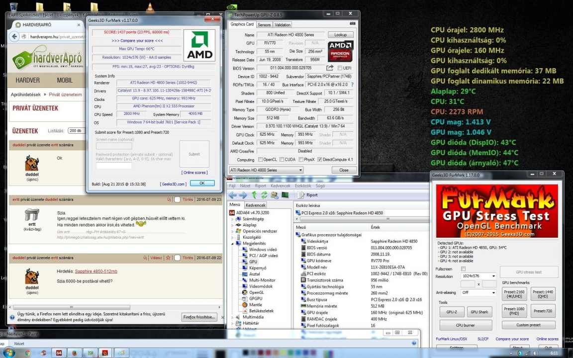Refresh the AIDA64 page
This screenshot has height=358, width=573.
[265, 195]
